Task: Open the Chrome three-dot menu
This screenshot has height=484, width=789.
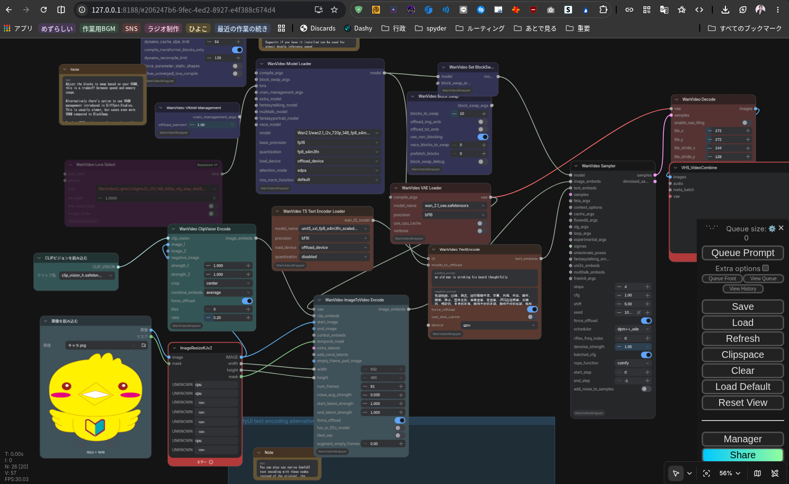Action: click(778, 10)
